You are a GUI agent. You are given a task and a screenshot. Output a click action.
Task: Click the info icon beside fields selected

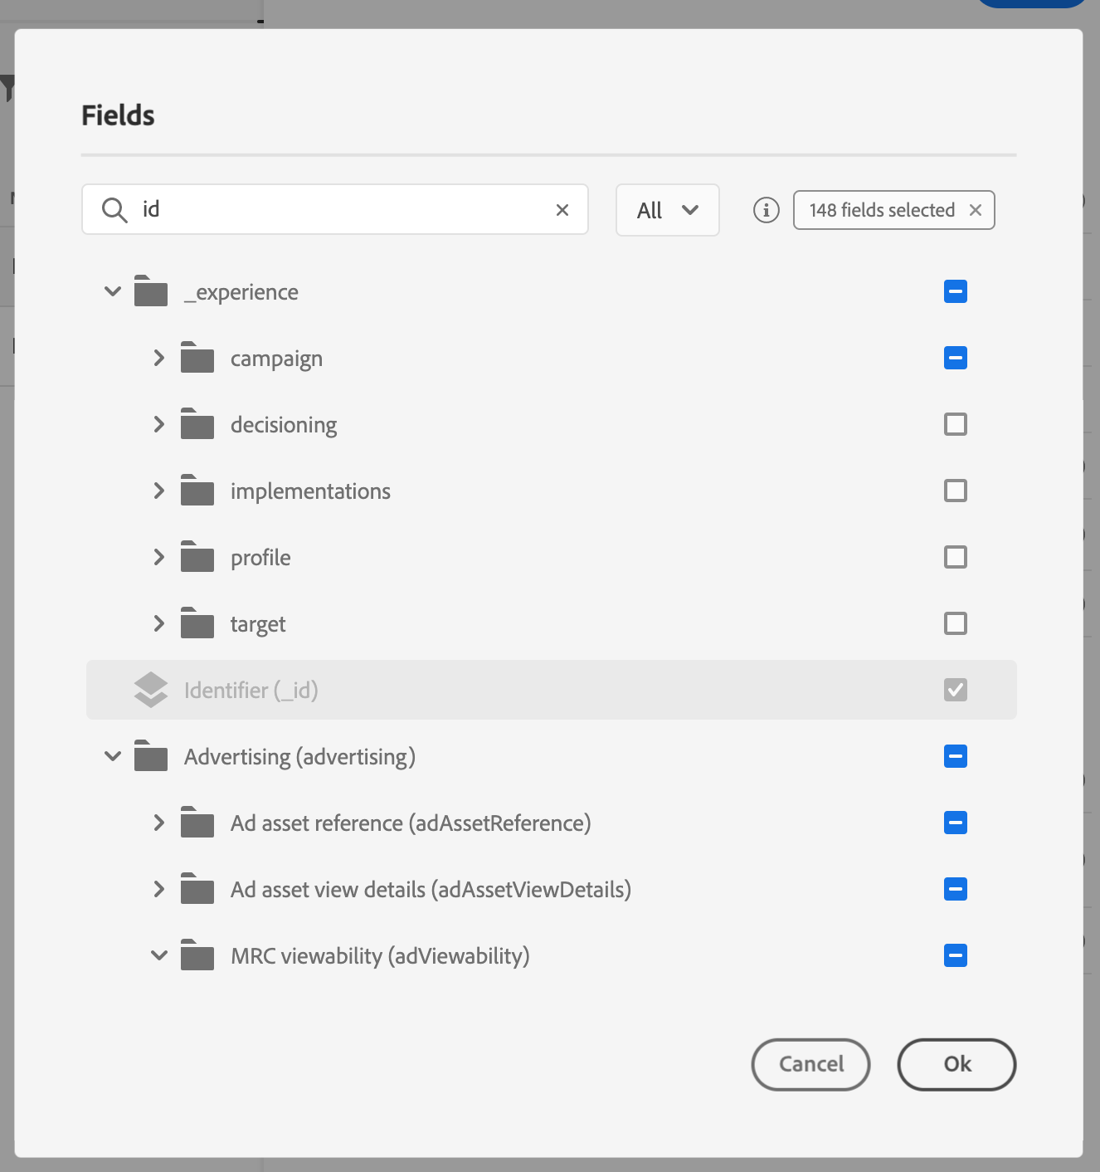[x=766, y=210]
